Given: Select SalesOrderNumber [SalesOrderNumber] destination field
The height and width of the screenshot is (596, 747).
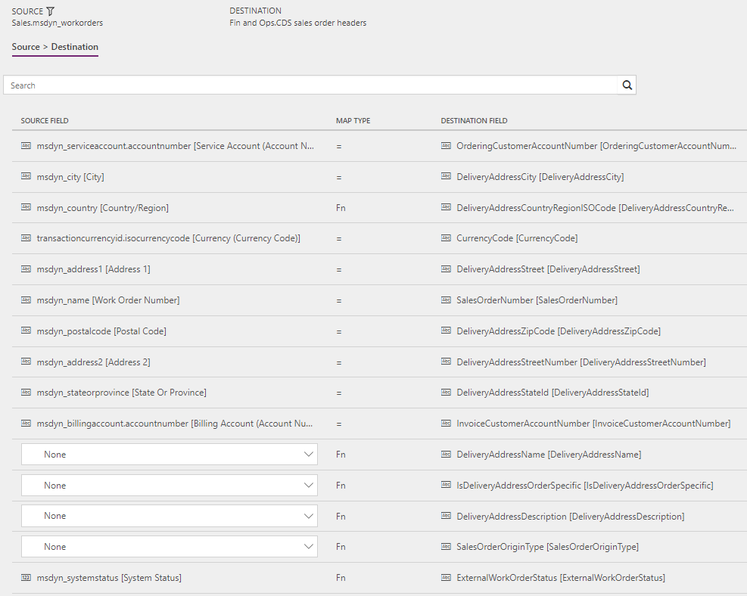Looking at the screenshot, I should 537,300.
